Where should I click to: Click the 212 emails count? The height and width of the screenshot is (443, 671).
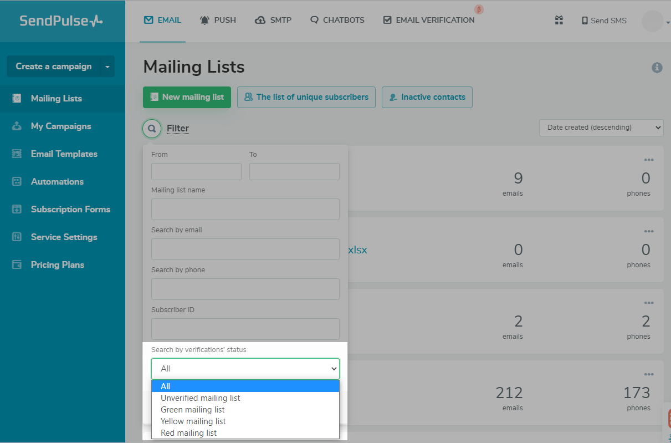click(x=509, y=393)
